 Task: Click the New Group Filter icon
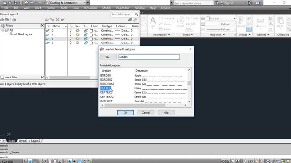click(x=7, y=19)
